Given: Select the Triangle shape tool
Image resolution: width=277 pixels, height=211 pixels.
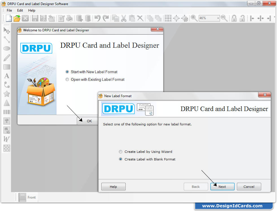Looking at the screenshot, I should pyautogui.click(x=7, y=103).
